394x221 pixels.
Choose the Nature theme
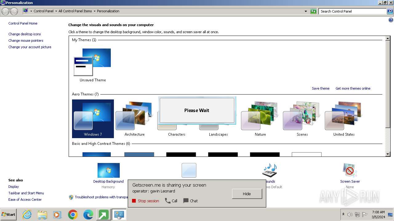pyautogui.click(x=260, y=118)
